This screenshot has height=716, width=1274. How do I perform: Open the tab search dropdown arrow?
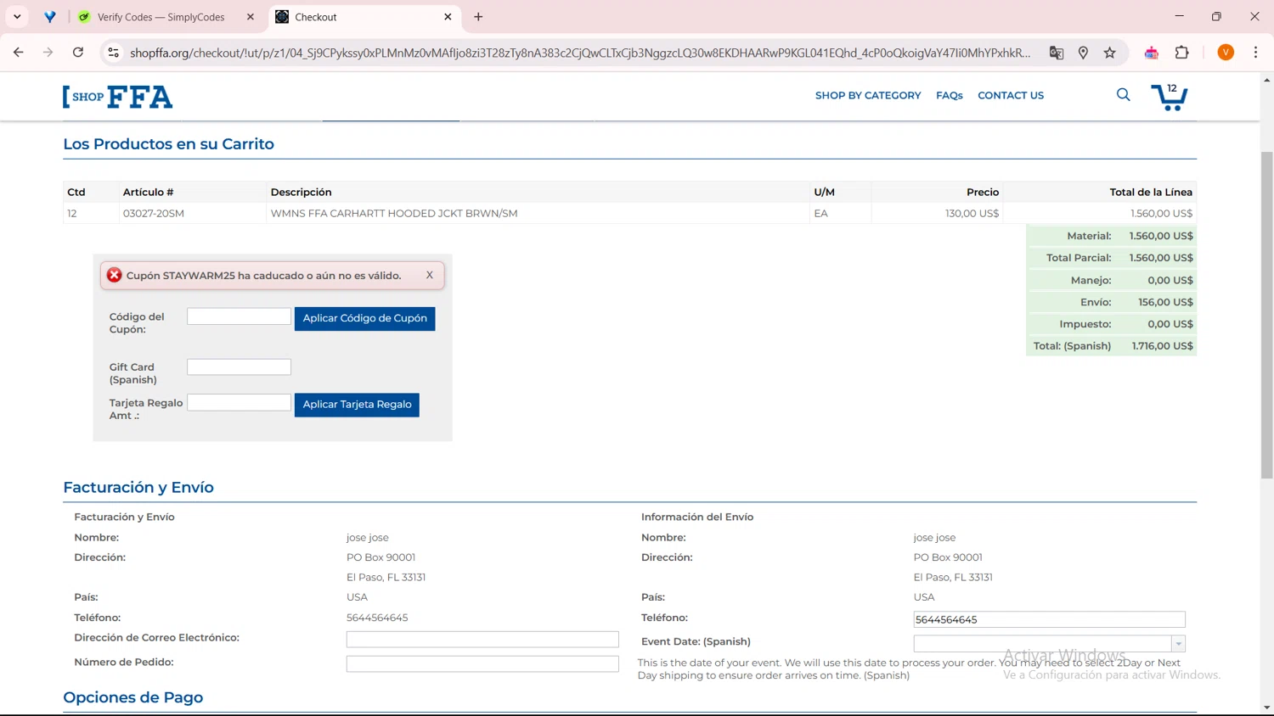(17, 17)
